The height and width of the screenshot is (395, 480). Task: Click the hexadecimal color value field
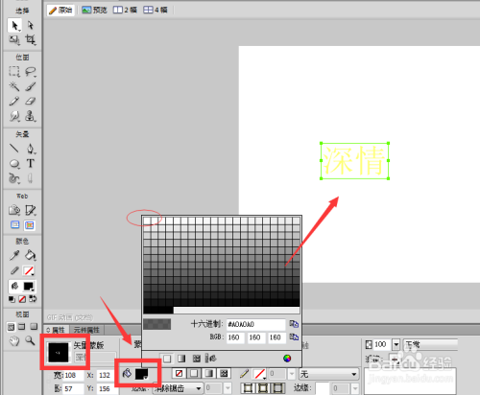point(255,324)
